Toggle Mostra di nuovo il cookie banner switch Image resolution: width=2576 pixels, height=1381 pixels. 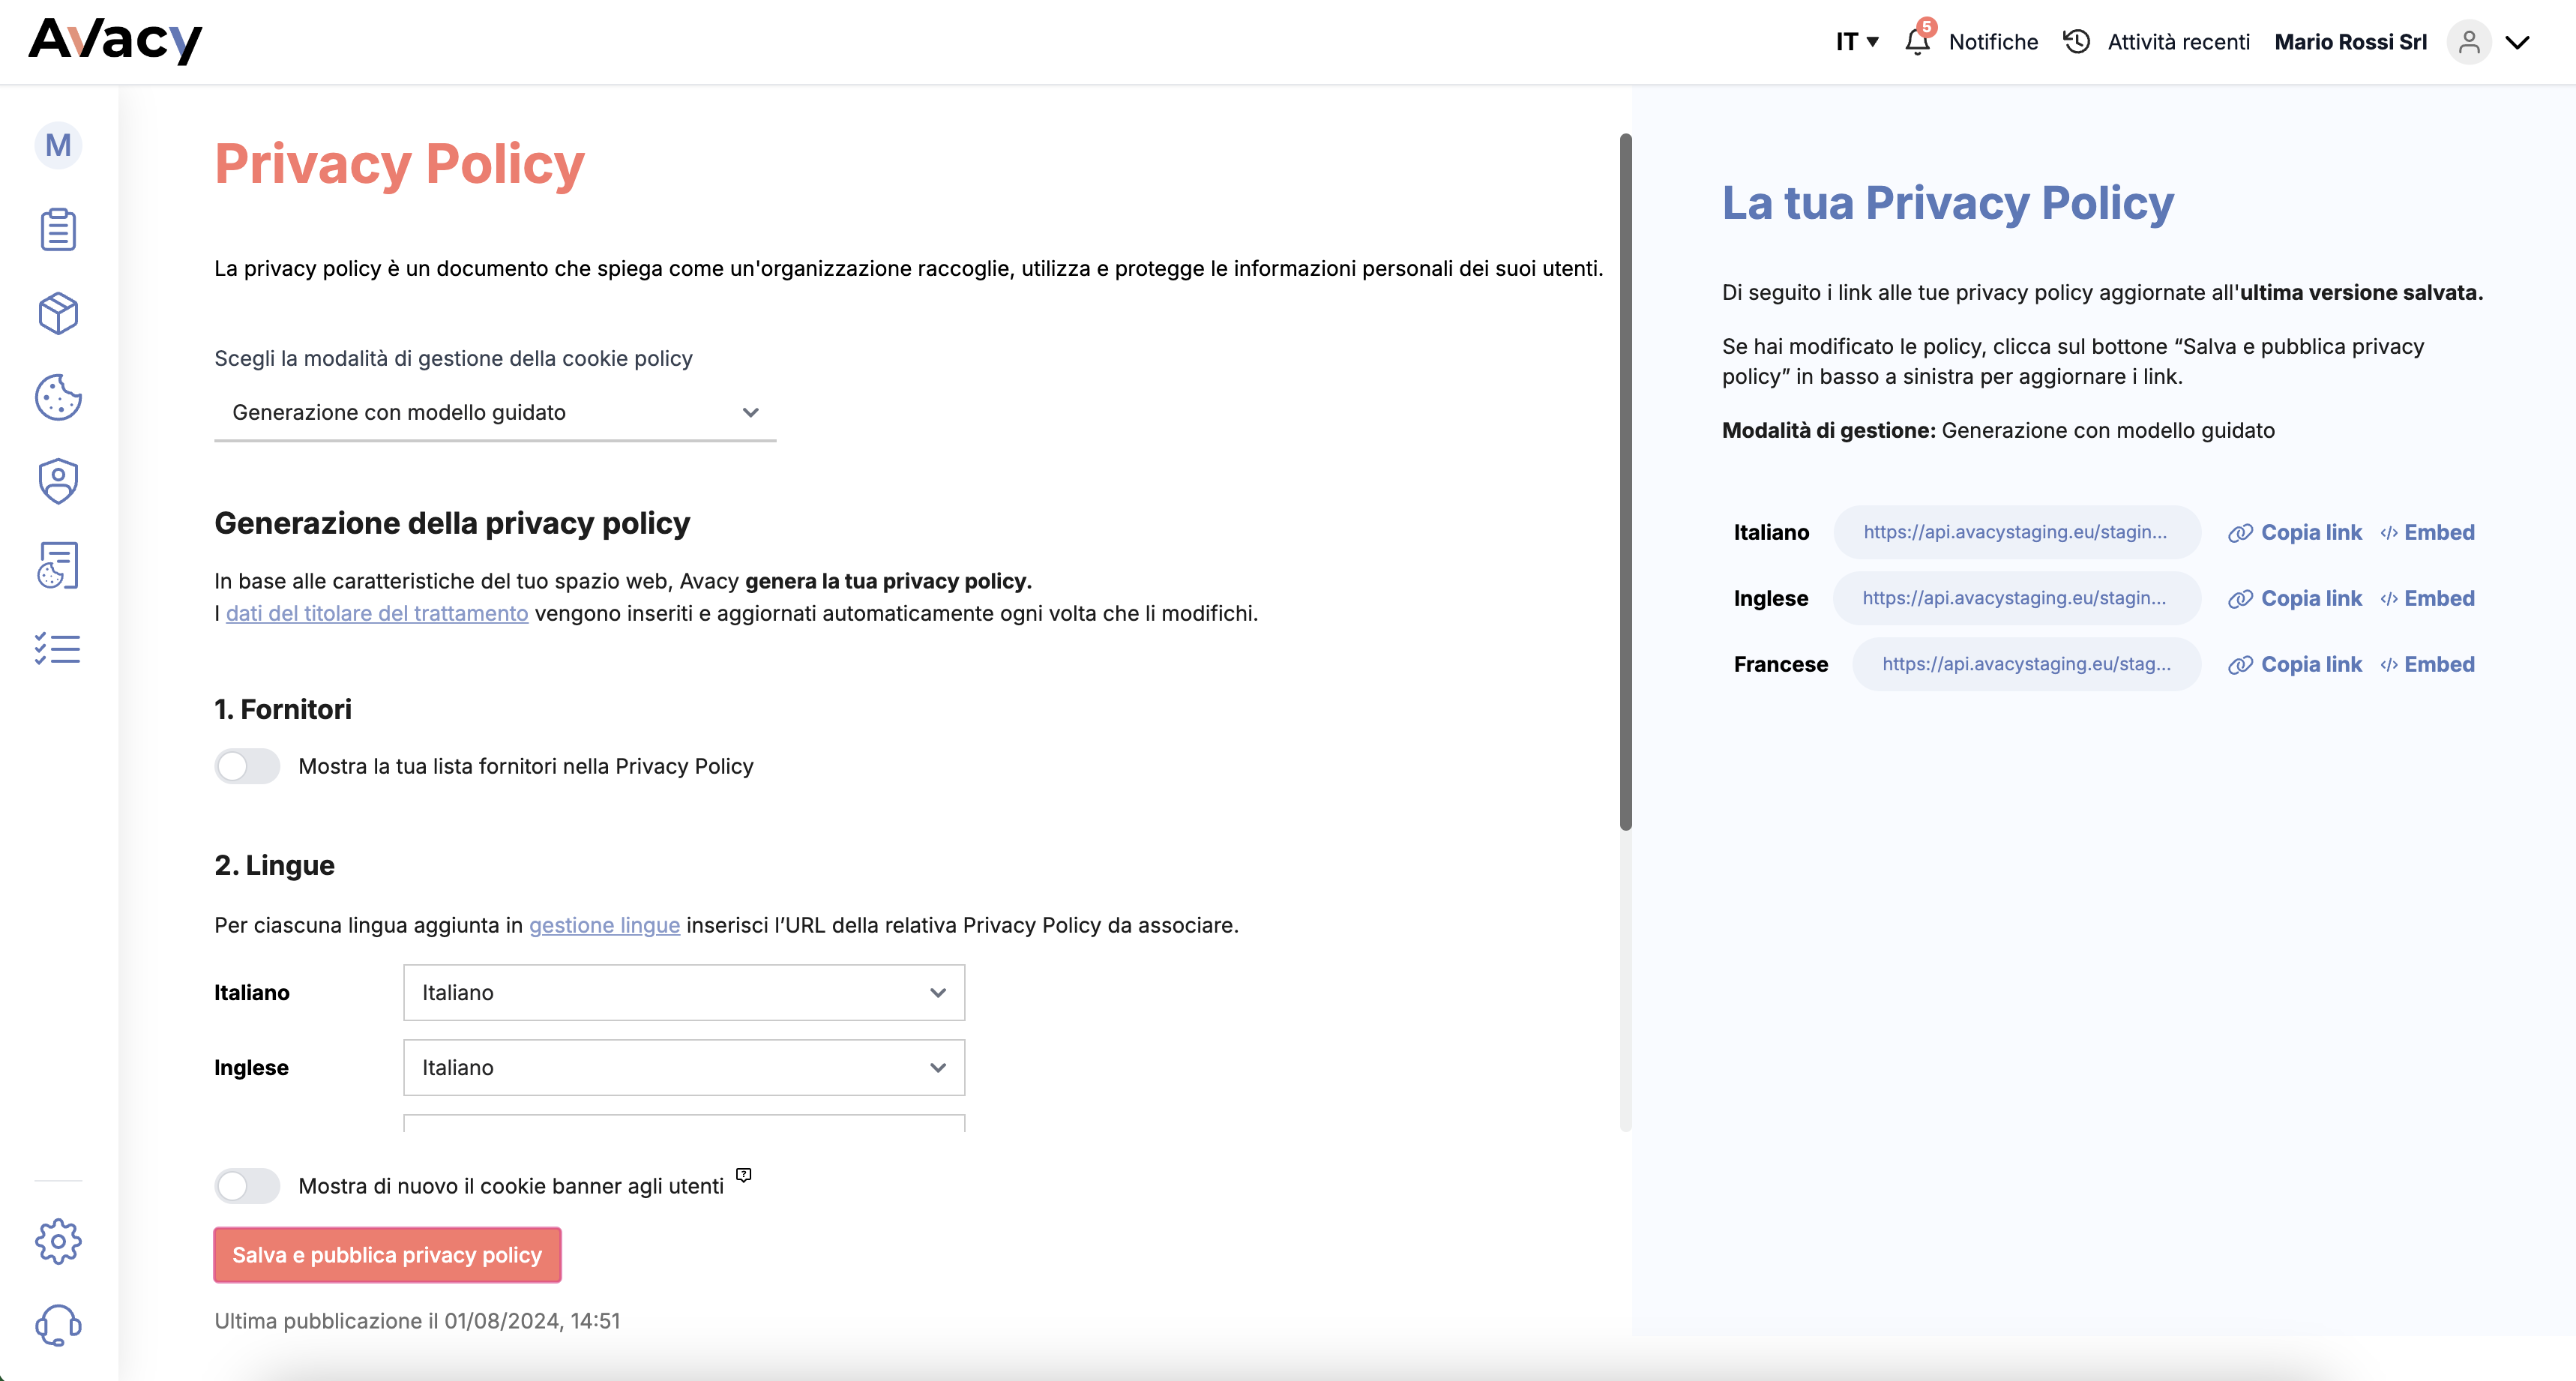(x=247, y=1187)
